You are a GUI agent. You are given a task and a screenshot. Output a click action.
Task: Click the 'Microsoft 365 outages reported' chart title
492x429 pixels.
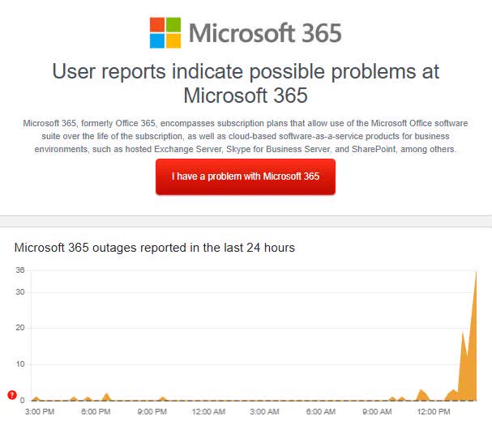click(x=155, y=248)
